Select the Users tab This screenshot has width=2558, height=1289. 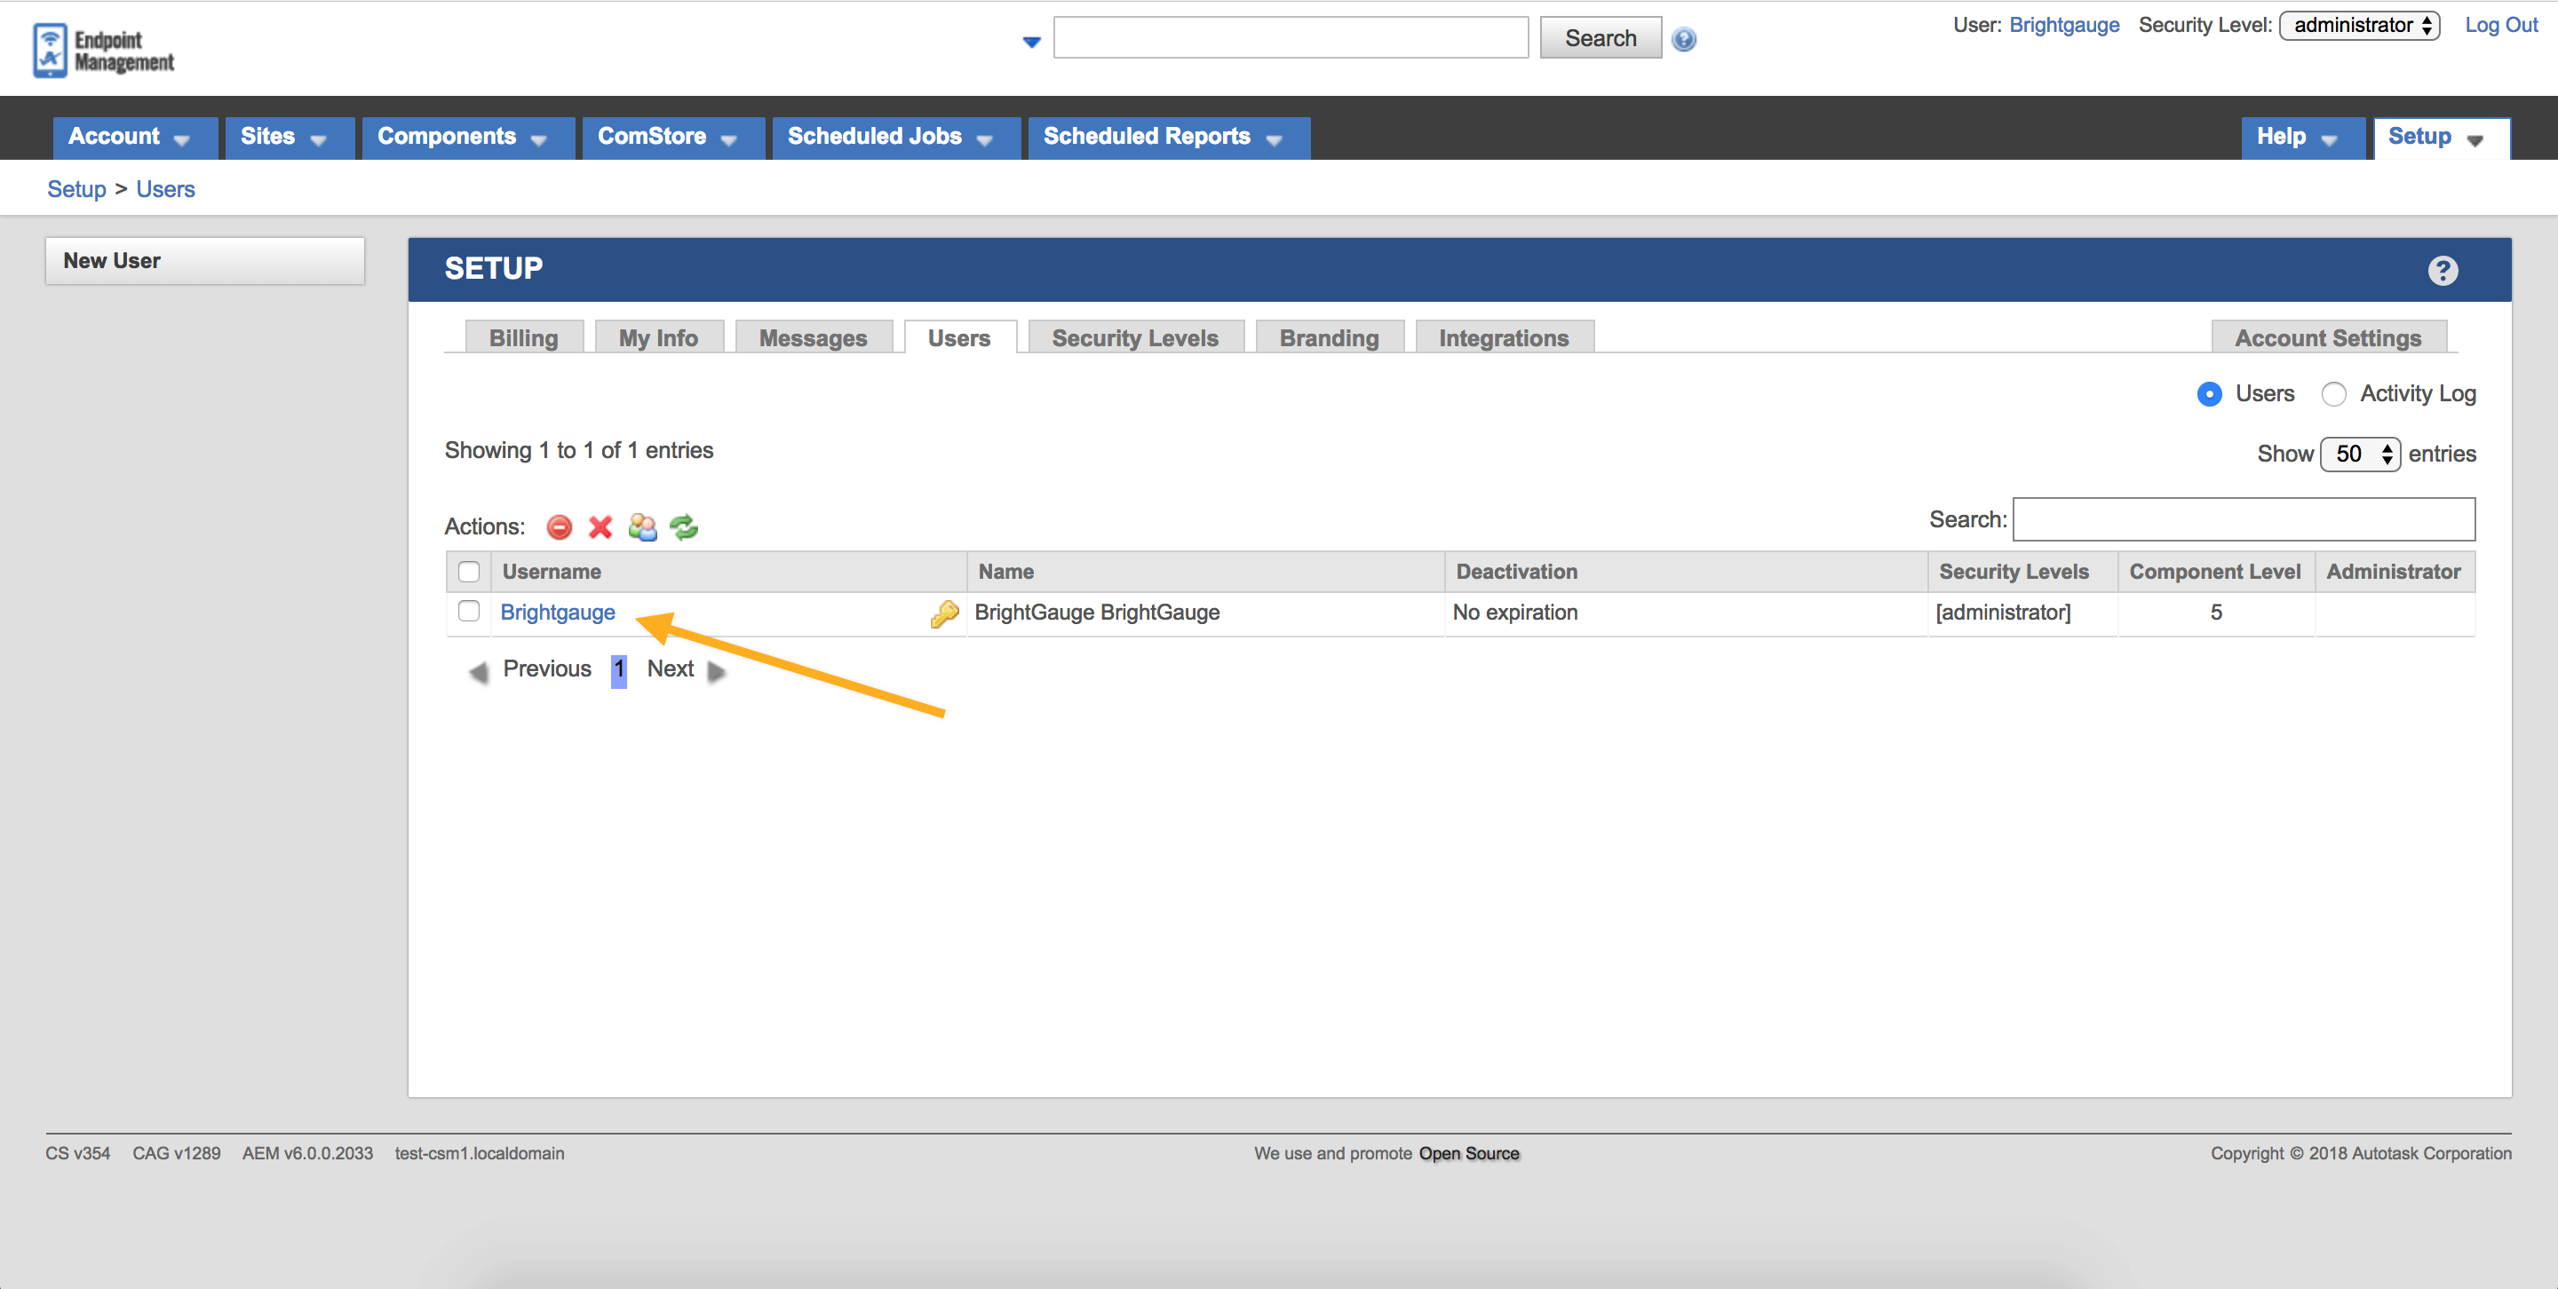click(959, 337)
